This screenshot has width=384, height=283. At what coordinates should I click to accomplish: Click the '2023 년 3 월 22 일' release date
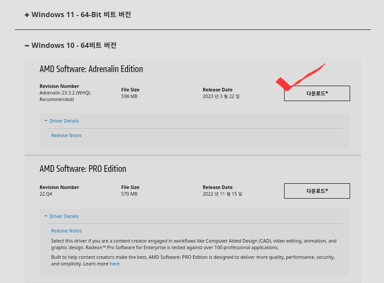click(221, 96)
